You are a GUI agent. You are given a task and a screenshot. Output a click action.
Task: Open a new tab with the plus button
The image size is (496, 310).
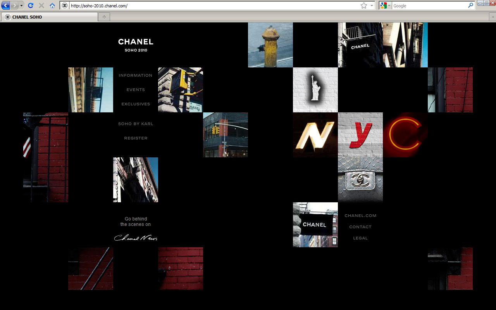pos(104,17)
